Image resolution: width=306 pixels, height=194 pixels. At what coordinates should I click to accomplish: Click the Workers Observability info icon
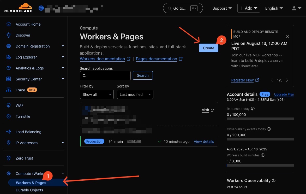point(274,180)
